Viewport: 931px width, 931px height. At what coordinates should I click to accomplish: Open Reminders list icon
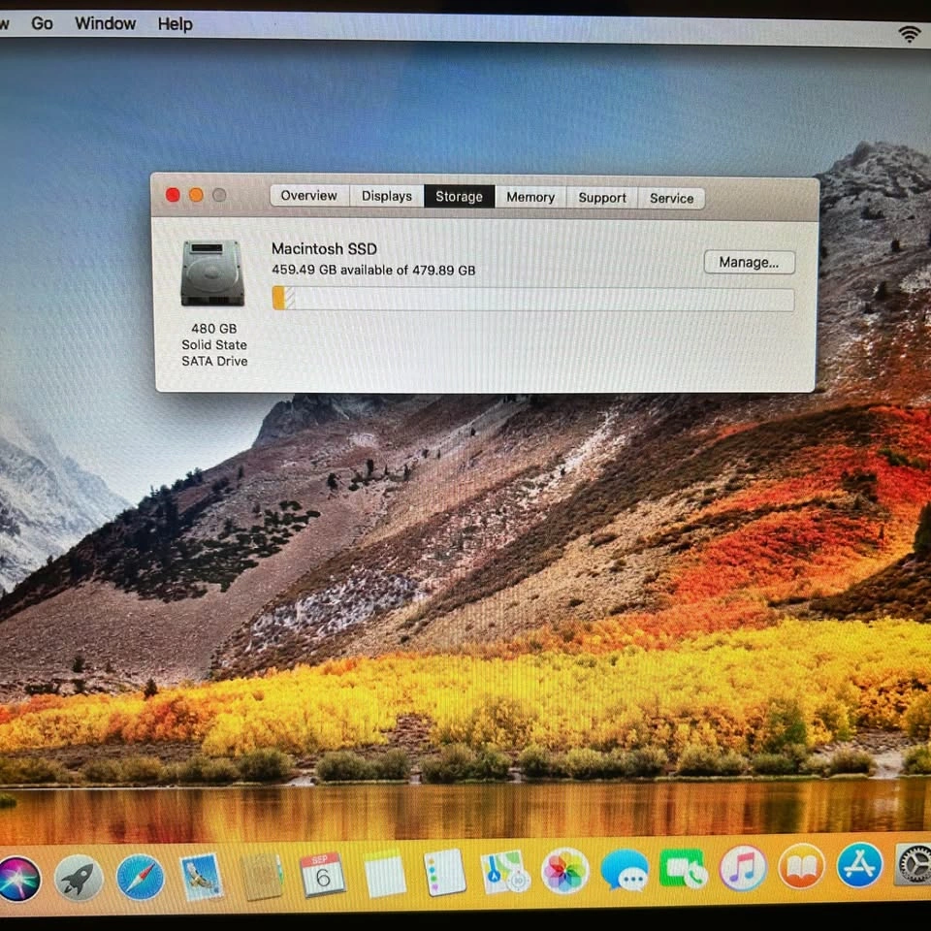tap(445, 872)
